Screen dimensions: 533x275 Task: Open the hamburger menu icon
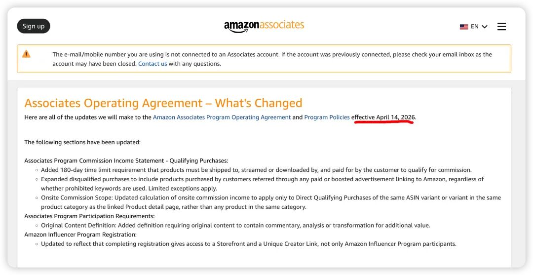click(501, 27)
